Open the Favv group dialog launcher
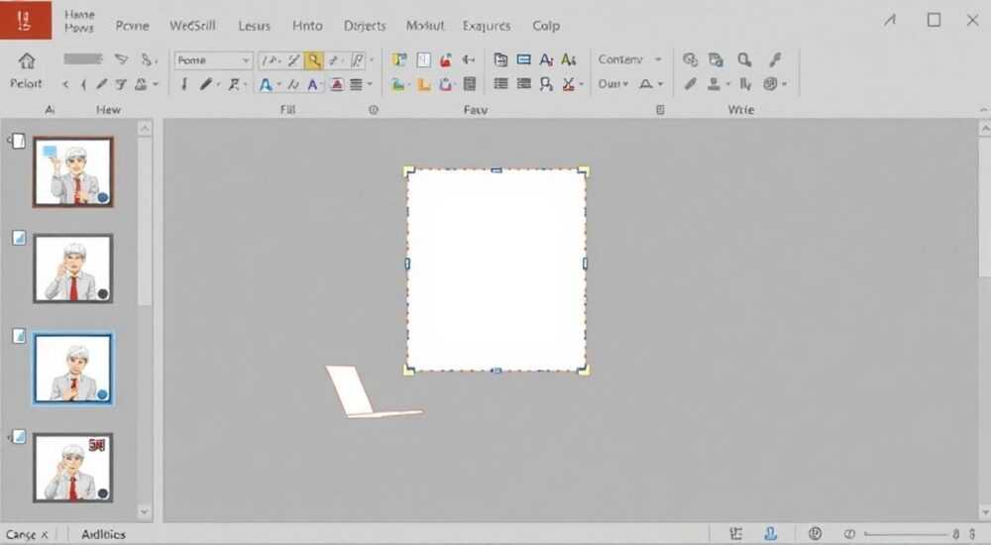Image resolution: width=991 pixels, height=545 pixels. tap(660, 110)
